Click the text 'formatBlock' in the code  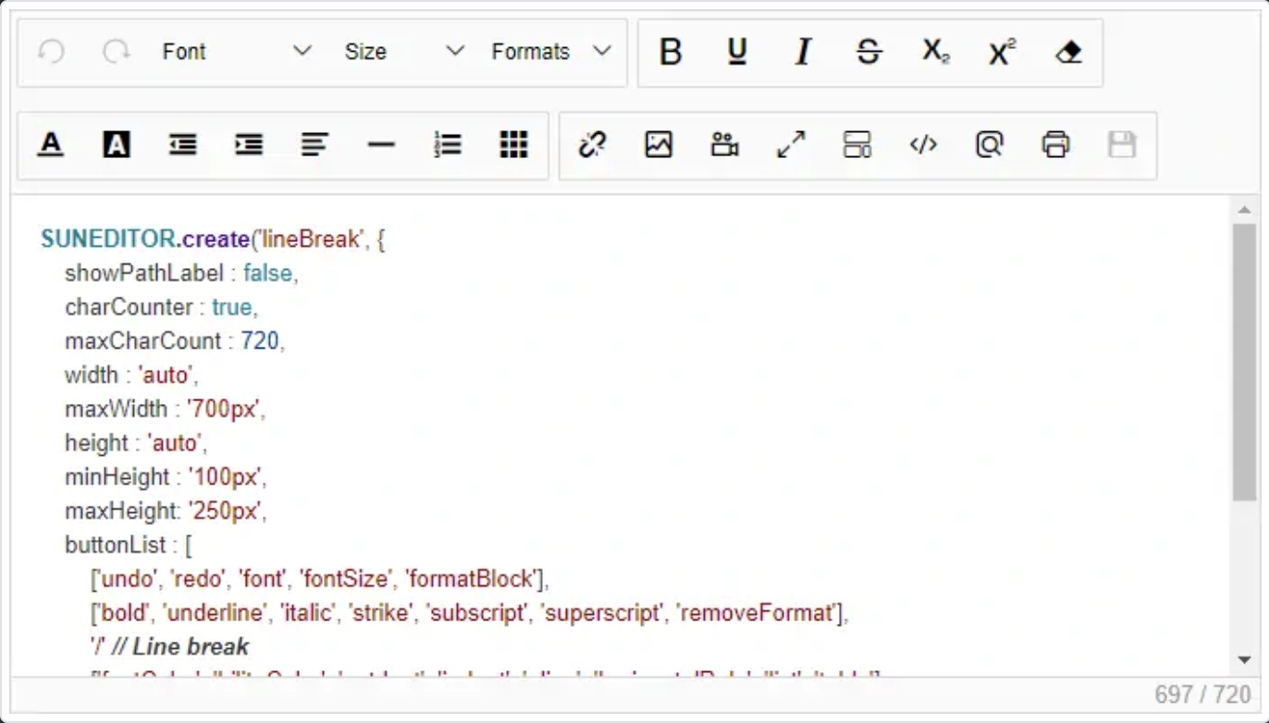pos(472,579)
